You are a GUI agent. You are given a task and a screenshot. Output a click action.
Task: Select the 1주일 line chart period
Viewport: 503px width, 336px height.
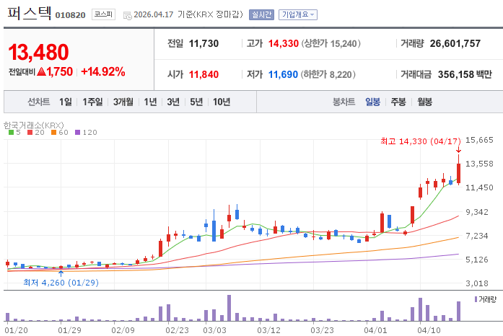[x=92, y=102]
